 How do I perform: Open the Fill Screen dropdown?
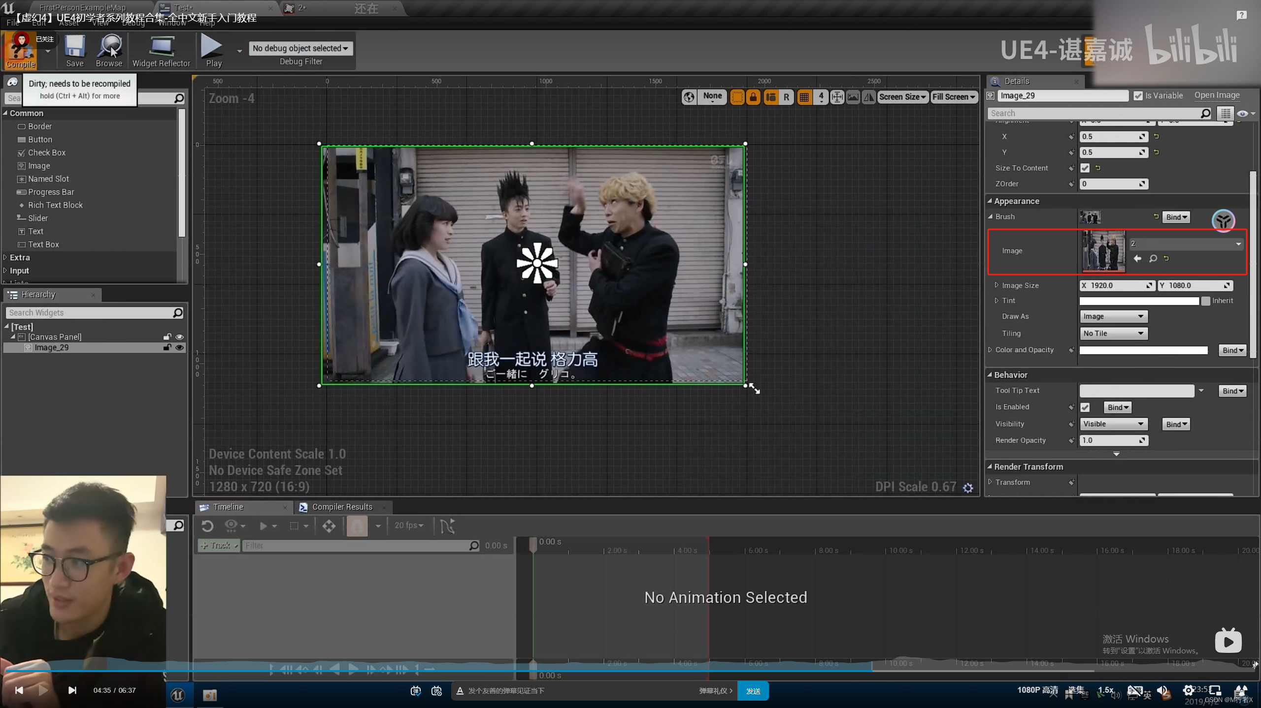pyautogui.click(x=954, y=97)
